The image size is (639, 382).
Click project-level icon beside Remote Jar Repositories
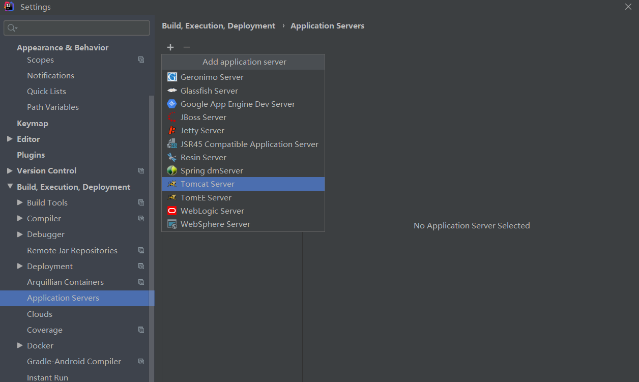coord(141,250)
